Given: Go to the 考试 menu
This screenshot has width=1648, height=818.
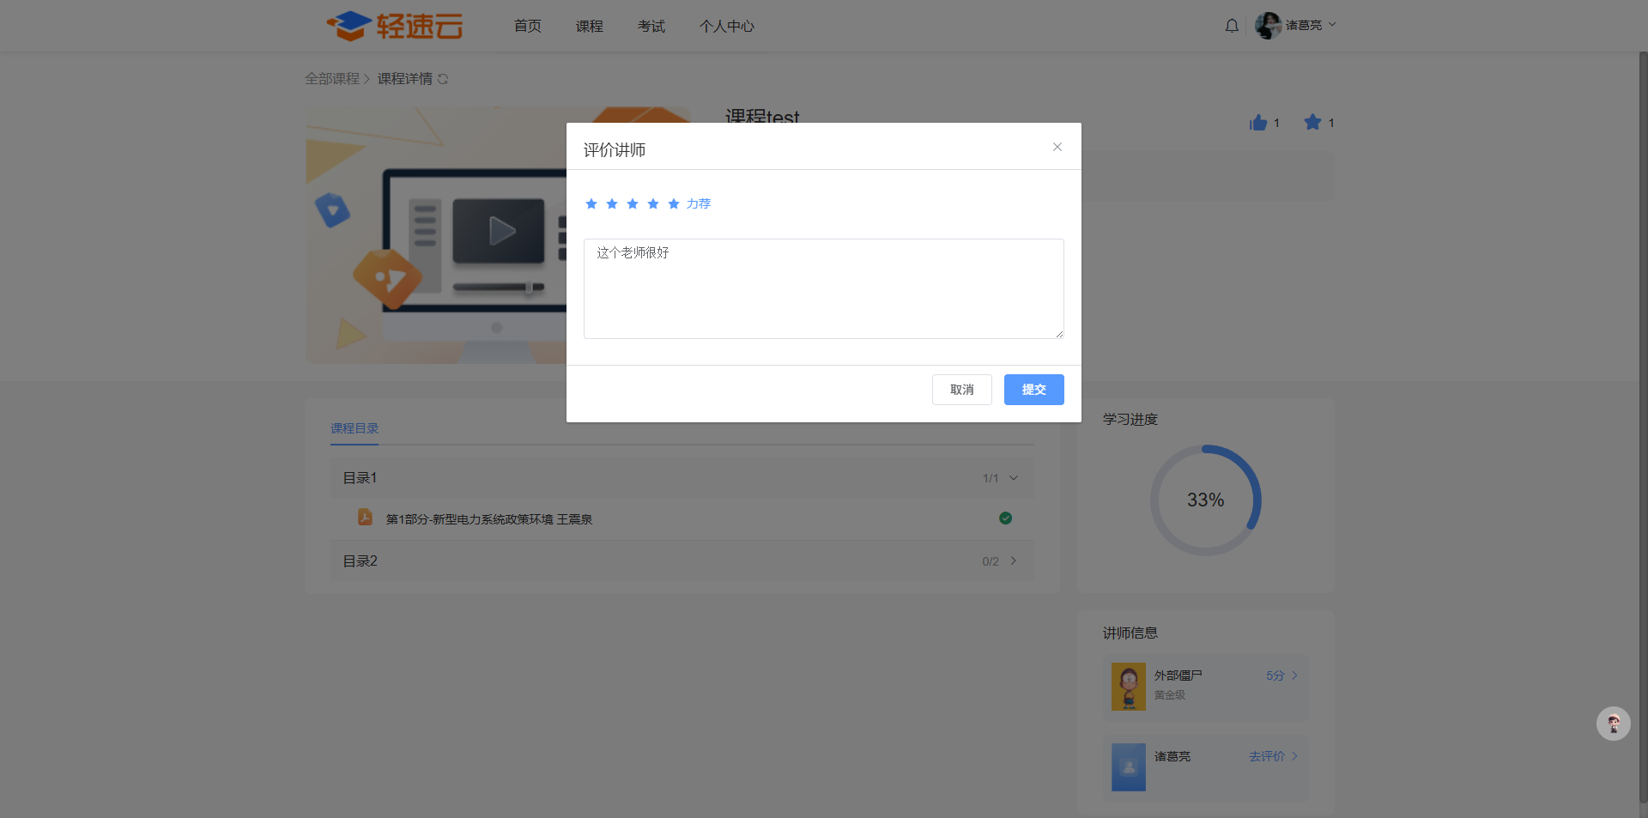Looking at the screenshot, I should [x=651, y=27].
